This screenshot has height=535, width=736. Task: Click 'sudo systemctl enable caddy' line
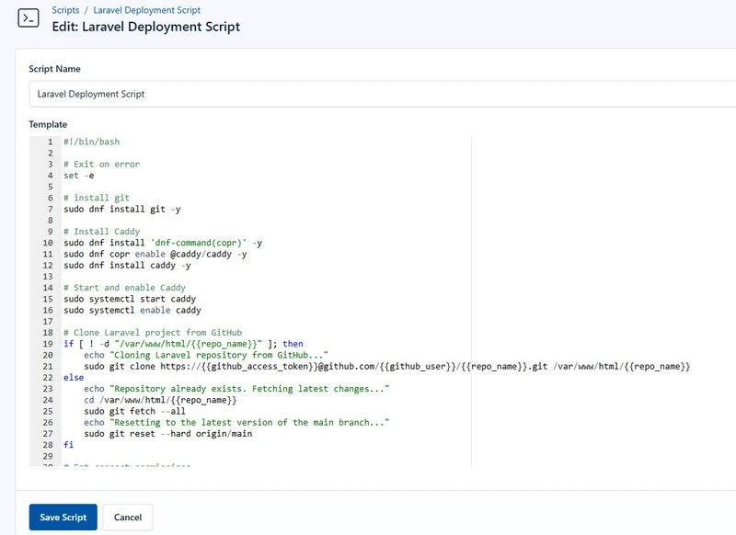click(x=132, y=310)
